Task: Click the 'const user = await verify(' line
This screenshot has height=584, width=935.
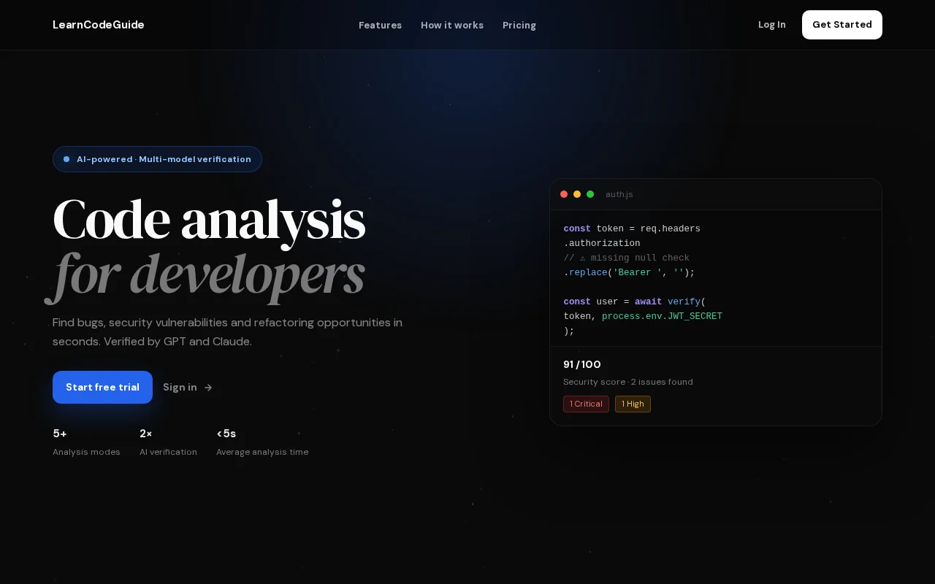Action: pyautogui.click(x=635, y=301)
